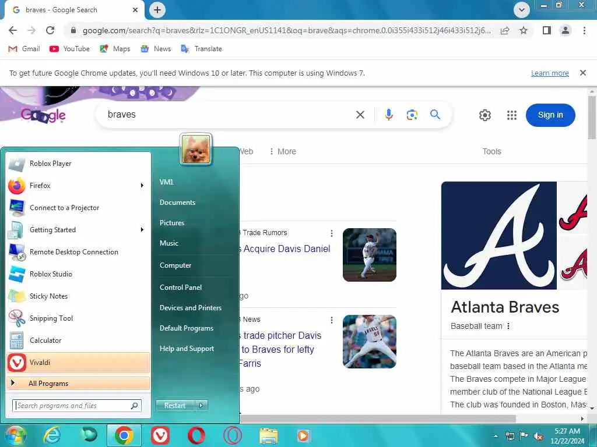Image resolution: width=597 pixels, height=447 pixels.
Task: Expand the More search filters
Action: [x=283, y=151]
